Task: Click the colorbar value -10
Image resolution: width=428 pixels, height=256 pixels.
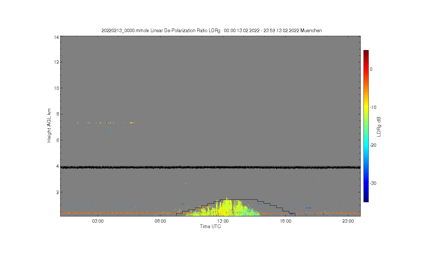Action: point(373,107)
